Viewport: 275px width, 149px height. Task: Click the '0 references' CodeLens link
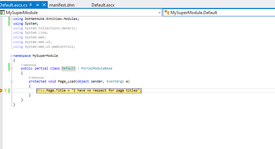coord(36,77)
